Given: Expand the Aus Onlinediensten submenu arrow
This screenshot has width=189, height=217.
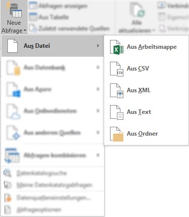Looking at the screenshot, I should click(x=98, y=110).
